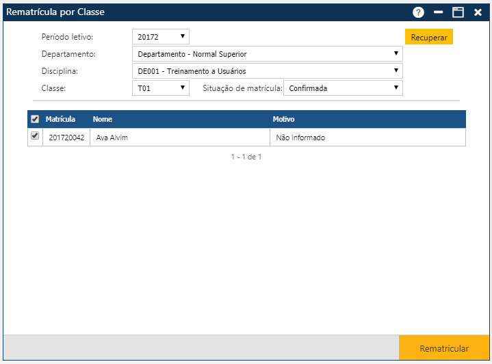The width and height of the screenshot is (492, 364).
Task: Minimize the Rematrícula por Classe window
Action: (439, 12)
